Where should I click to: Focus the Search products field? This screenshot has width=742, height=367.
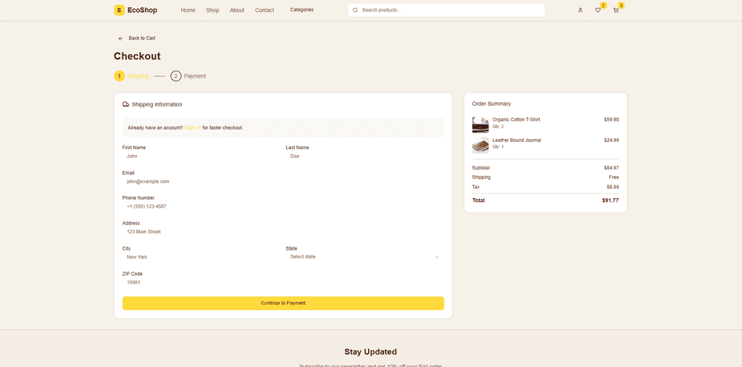click(x=446, y=10)
